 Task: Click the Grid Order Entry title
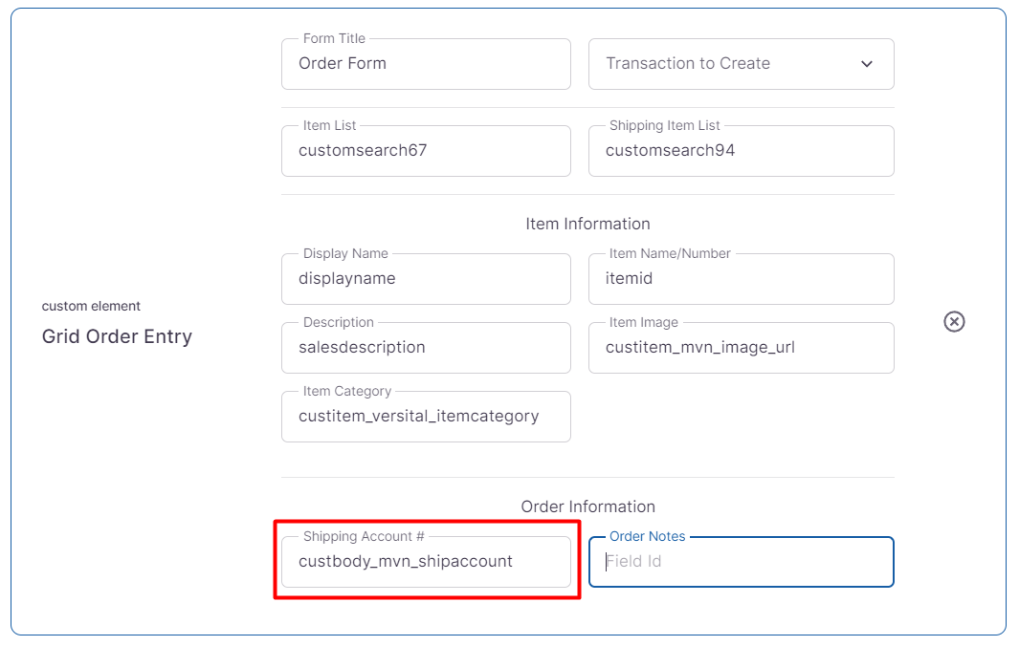click(117, 336)
